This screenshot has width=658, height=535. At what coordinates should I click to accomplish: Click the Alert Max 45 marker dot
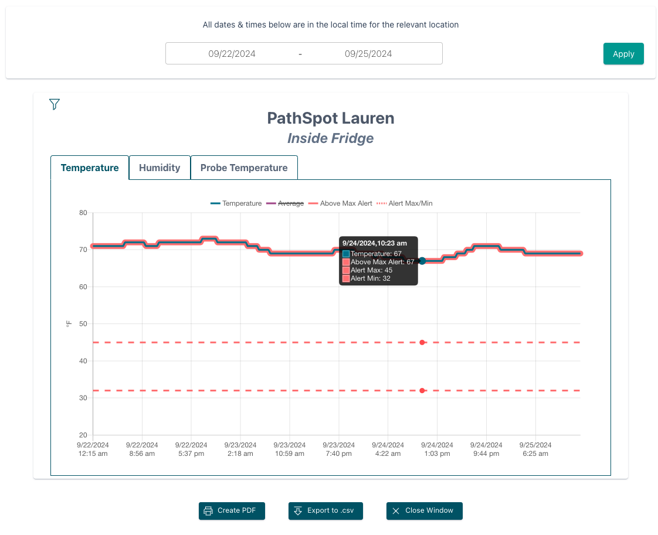[422, 343]
